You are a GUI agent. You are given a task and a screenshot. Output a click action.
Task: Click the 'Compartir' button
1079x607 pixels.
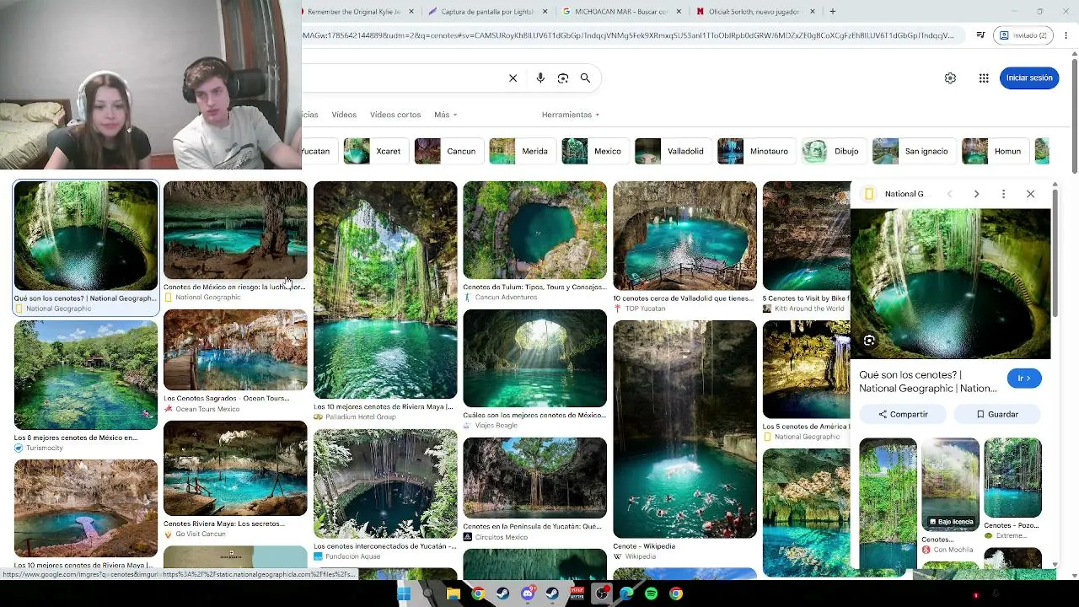click(x=903, y=415)
